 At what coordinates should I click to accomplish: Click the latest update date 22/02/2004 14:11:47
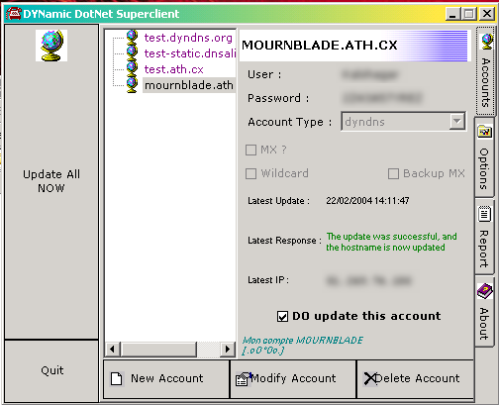[x=367, y=201]
